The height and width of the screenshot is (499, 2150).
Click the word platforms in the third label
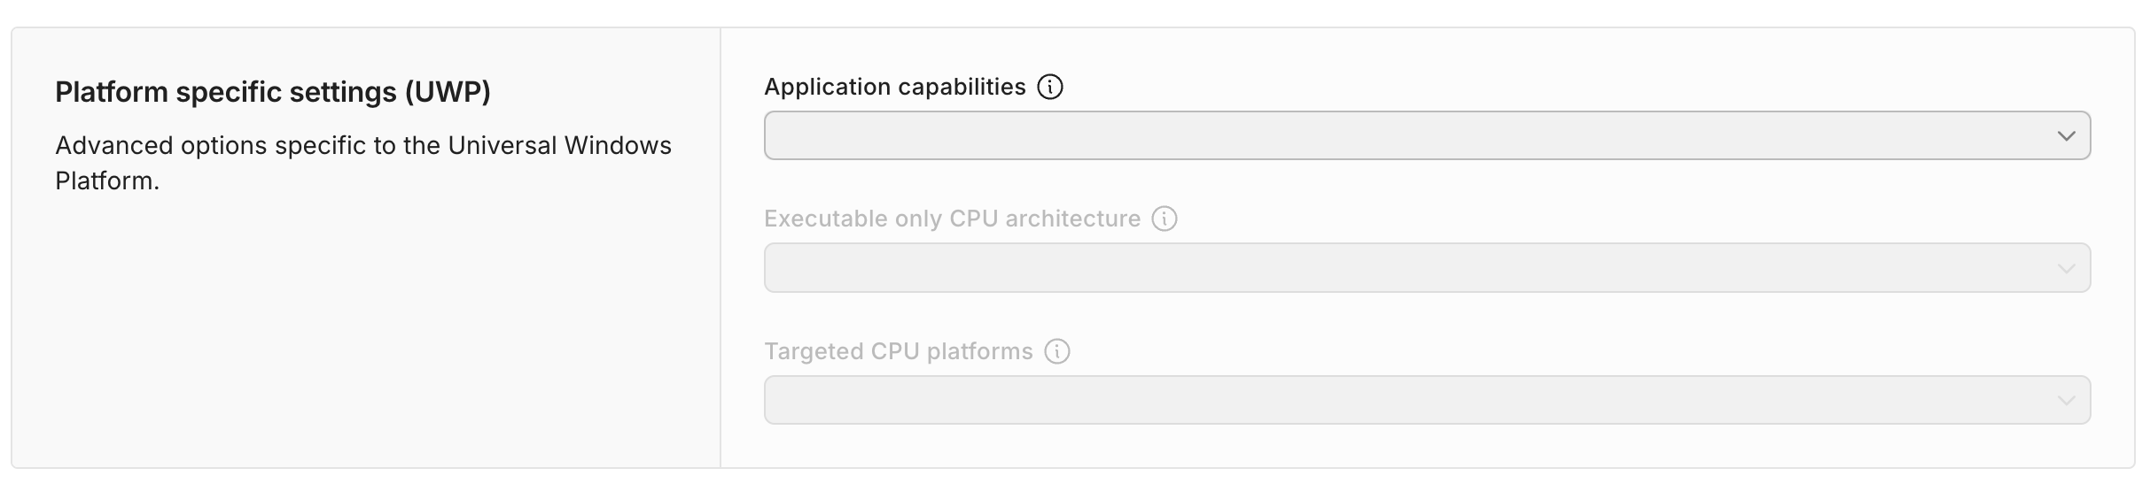[979, 351]
